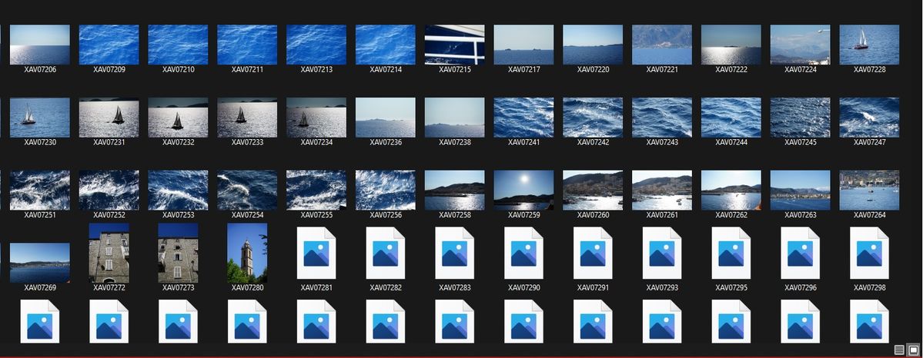The image size is (923, 358).
Task: Click the XAV07264 harbor town thumbnail
Action: [869, 191]
